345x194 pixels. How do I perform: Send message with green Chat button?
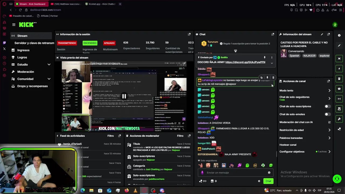tap(268, 181)
